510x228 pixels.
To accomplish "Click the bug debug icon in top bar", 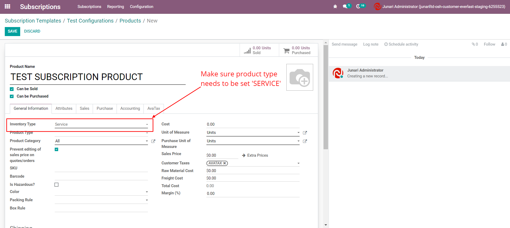I will click(335, 7).
